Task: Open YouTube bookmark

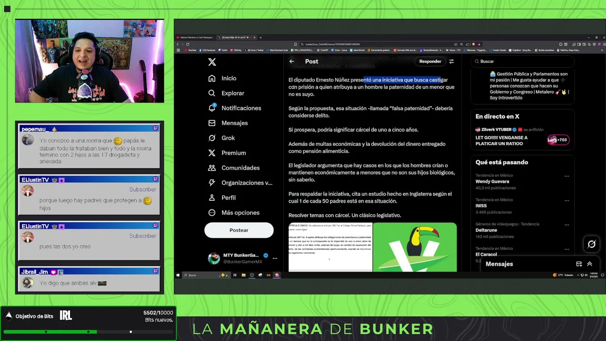Action: click(x=191, y=50)
